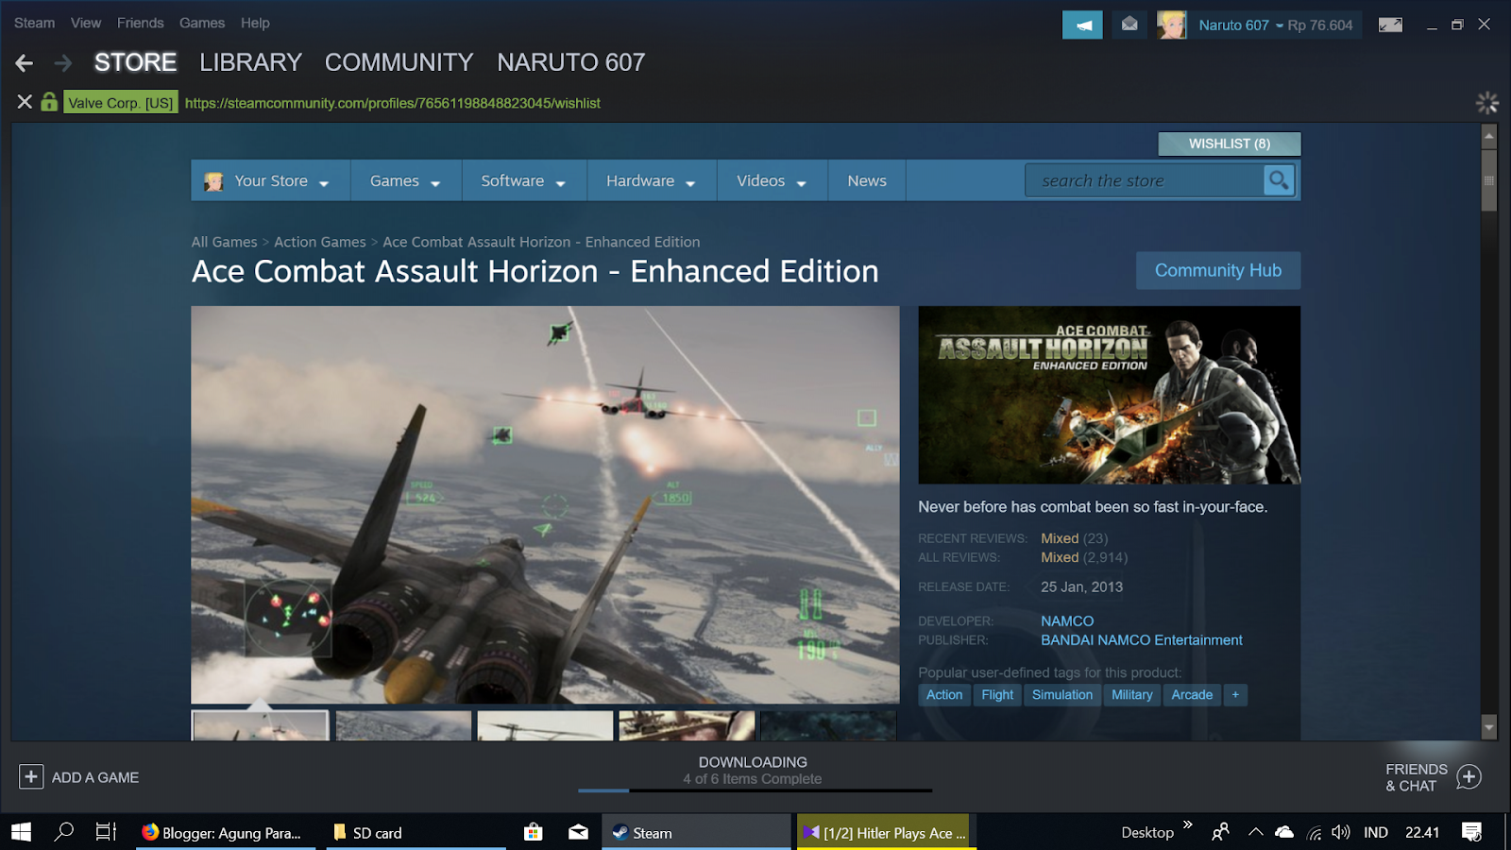Click in the search the store field
Viewport: 1511px width, 850px height.
tap(1146, 180)
